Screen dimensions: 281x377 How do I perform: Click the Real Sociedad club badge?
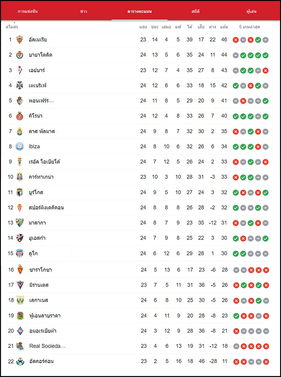tap(20, 346)
